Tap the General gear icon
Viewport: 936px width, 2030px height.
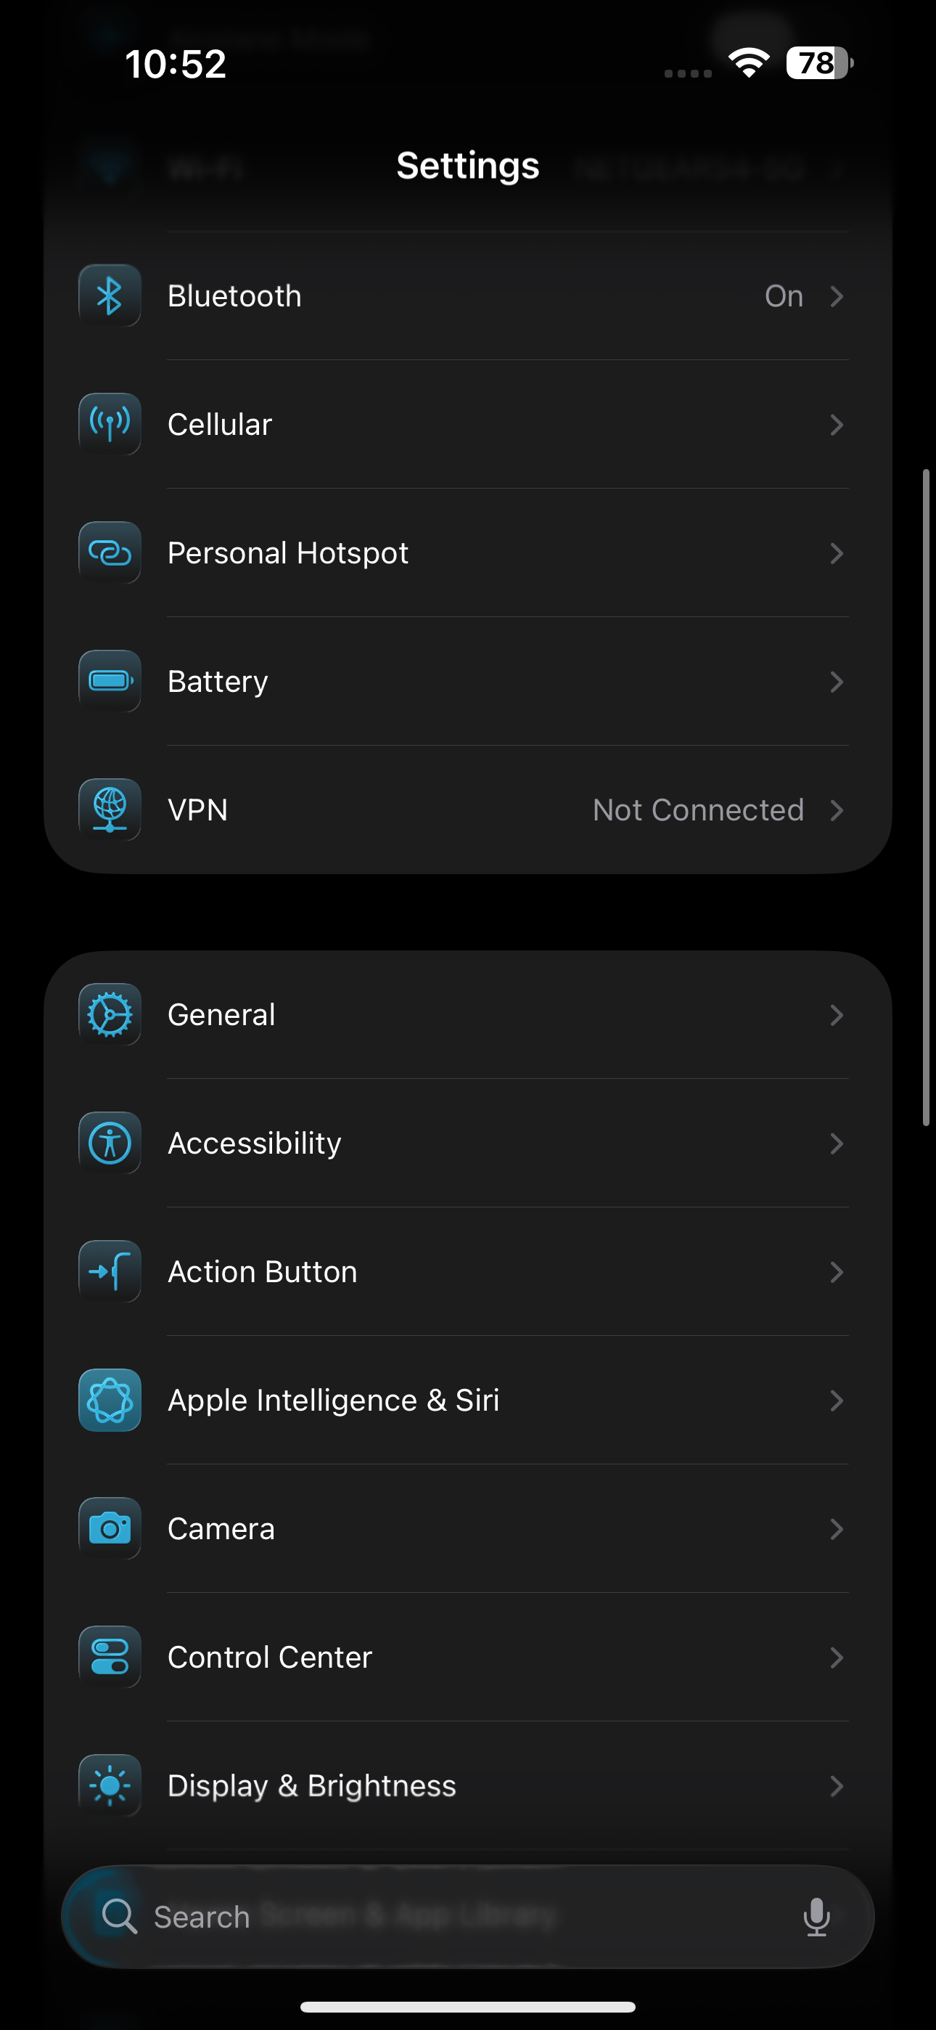point(110,1015)
